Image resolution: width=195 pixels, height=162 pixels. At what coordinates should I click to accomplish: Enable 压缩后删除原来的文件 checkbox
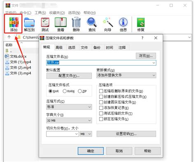pyautogui.click(x=101, y=91)
